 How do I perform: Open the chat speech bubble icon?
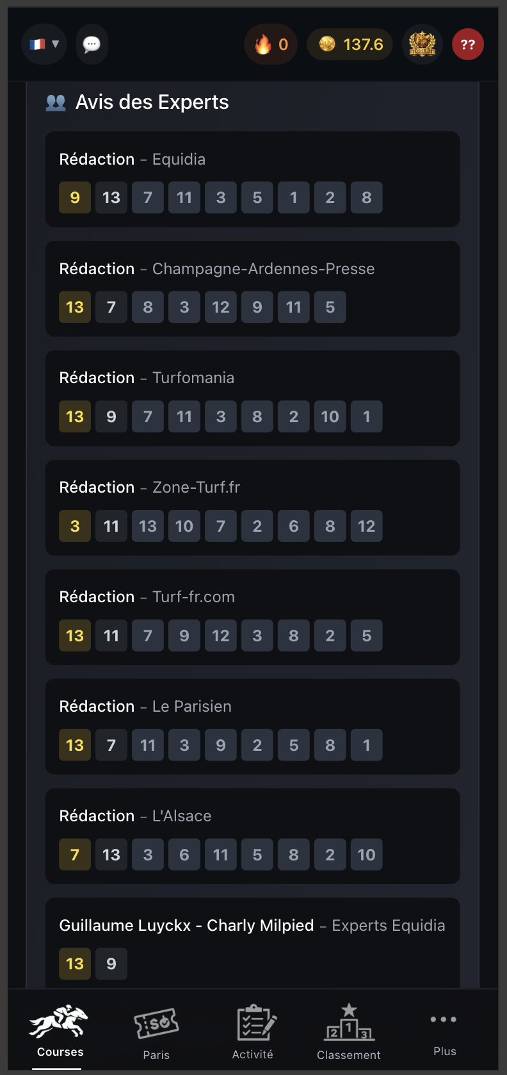tap(92, 44)
